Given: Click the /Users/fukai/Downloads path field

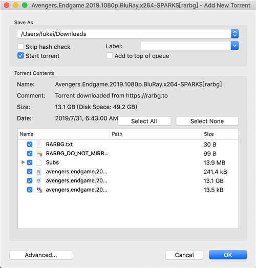Looking at the screenshot, I should coord(124,34).
